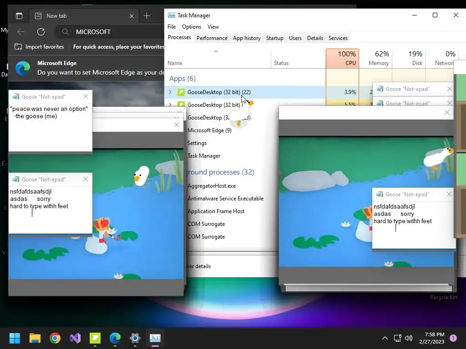Expand the second GooseDesktop (32 bit) row
466x349 pixels.
point(170,105)
